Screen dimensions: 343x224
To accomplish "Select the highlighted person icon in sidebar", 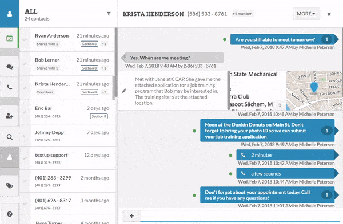I will coord(9,157).
